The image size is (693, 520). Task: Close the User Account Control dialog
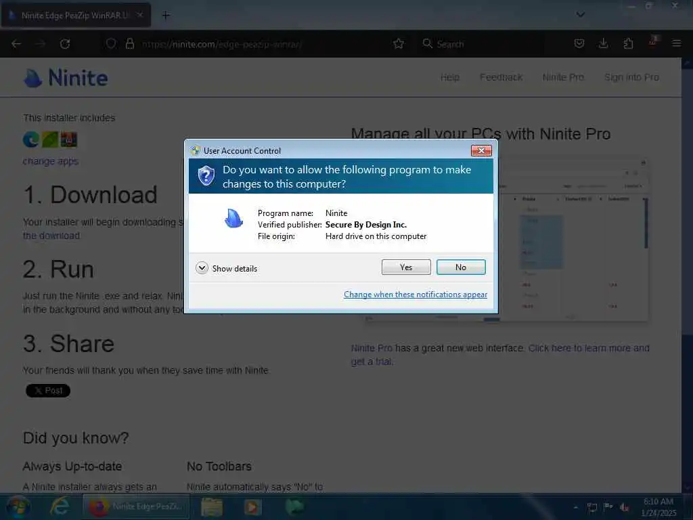pos(481,151)
